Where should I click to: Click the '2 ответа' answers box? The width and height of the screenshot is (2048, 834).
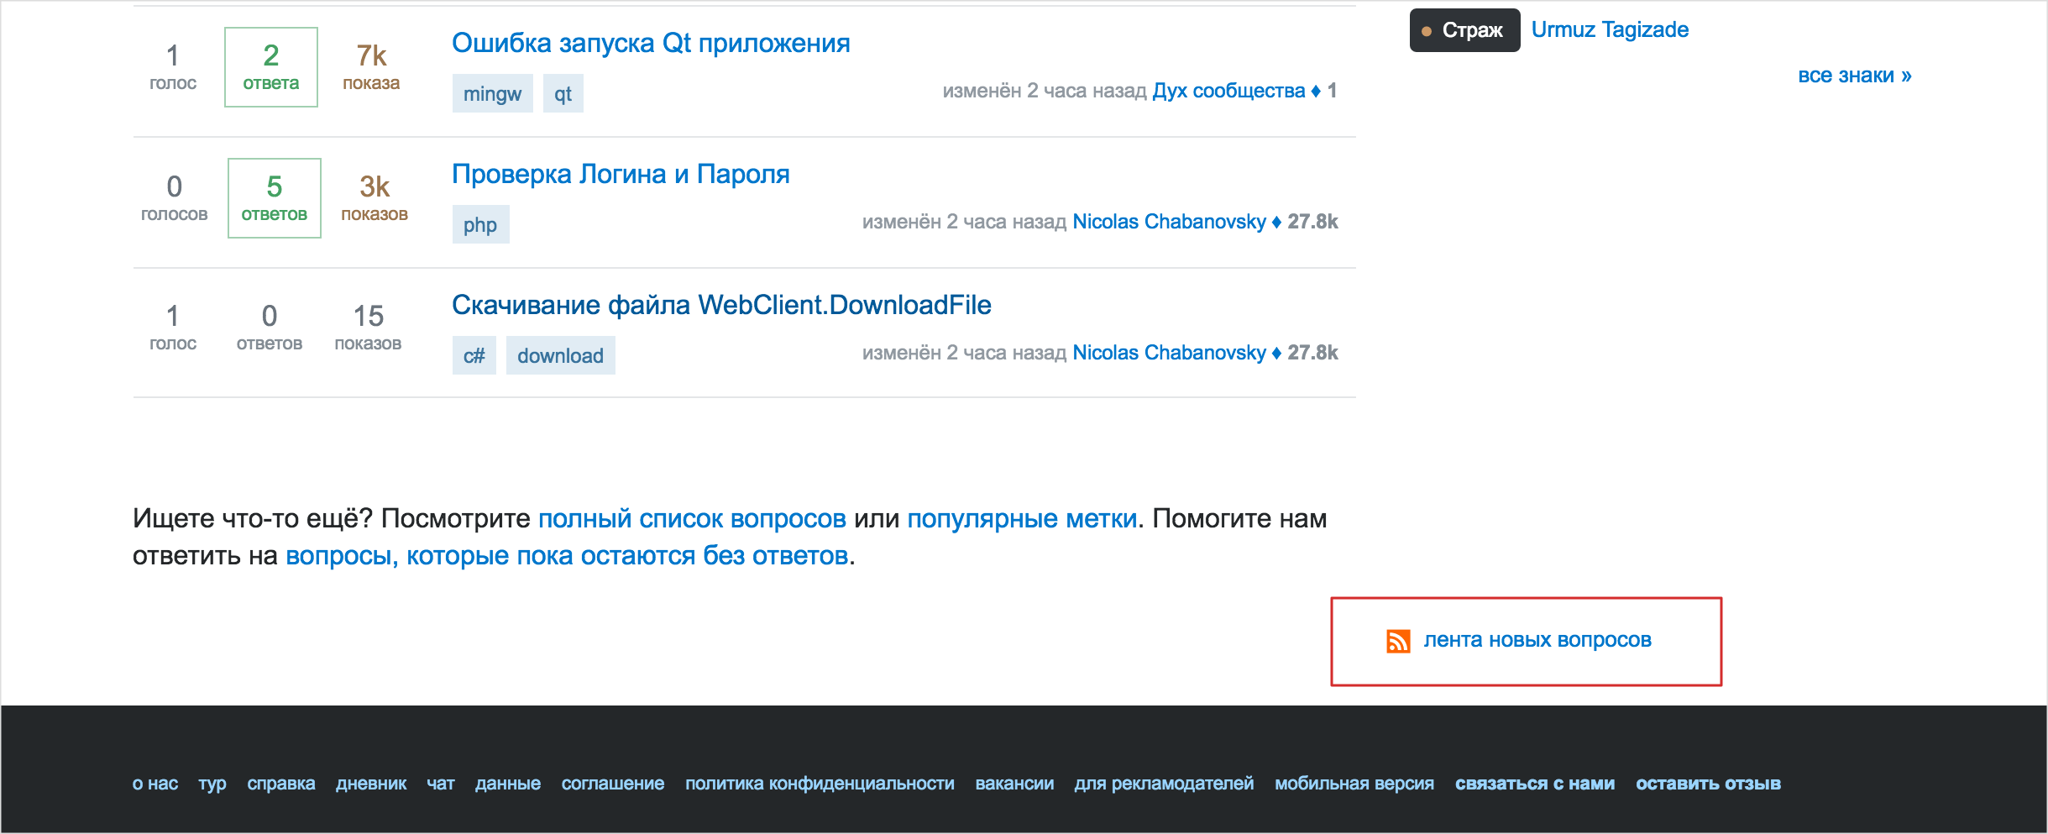[271, 67]
